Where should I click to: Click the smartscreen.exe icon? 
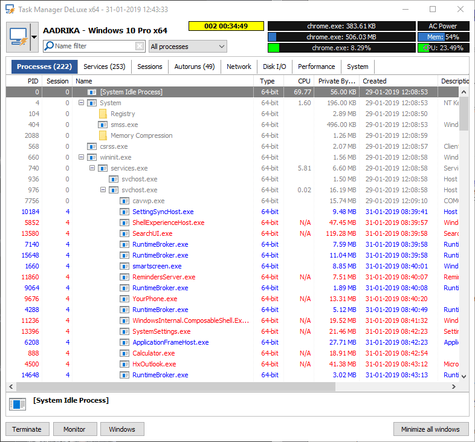click(124, 266)
